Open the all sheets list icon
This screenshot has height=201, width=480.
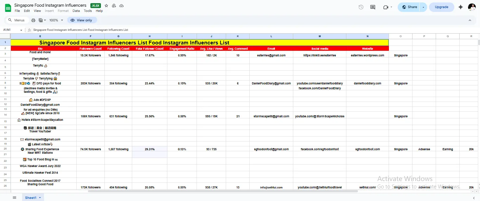click(14, 197)
